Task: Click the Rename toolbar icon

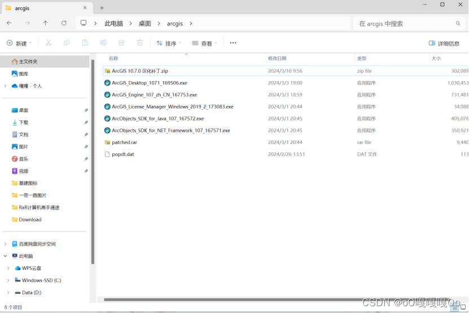Action: point(103,43)
